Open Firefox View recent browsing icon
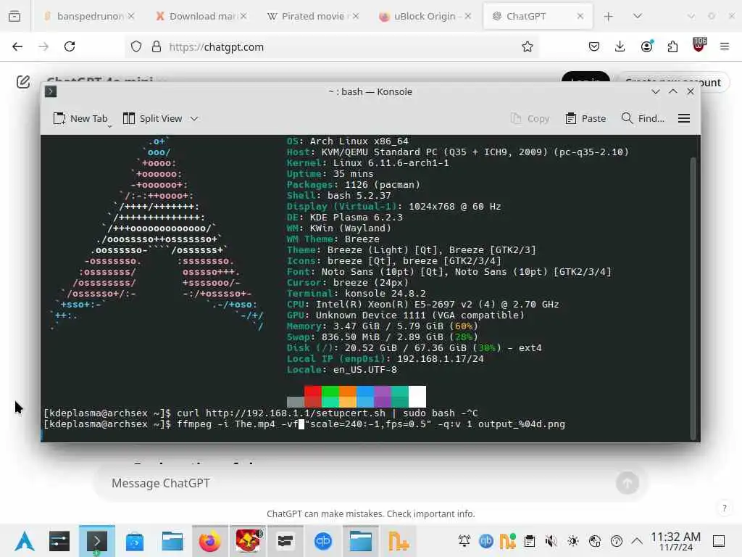 click(x=14, y=16)
